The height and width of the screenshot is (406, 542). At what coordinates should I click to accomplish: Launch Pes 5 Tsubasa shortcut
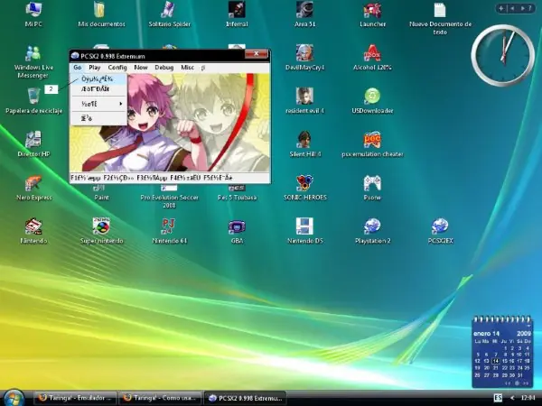click(237, 193)
